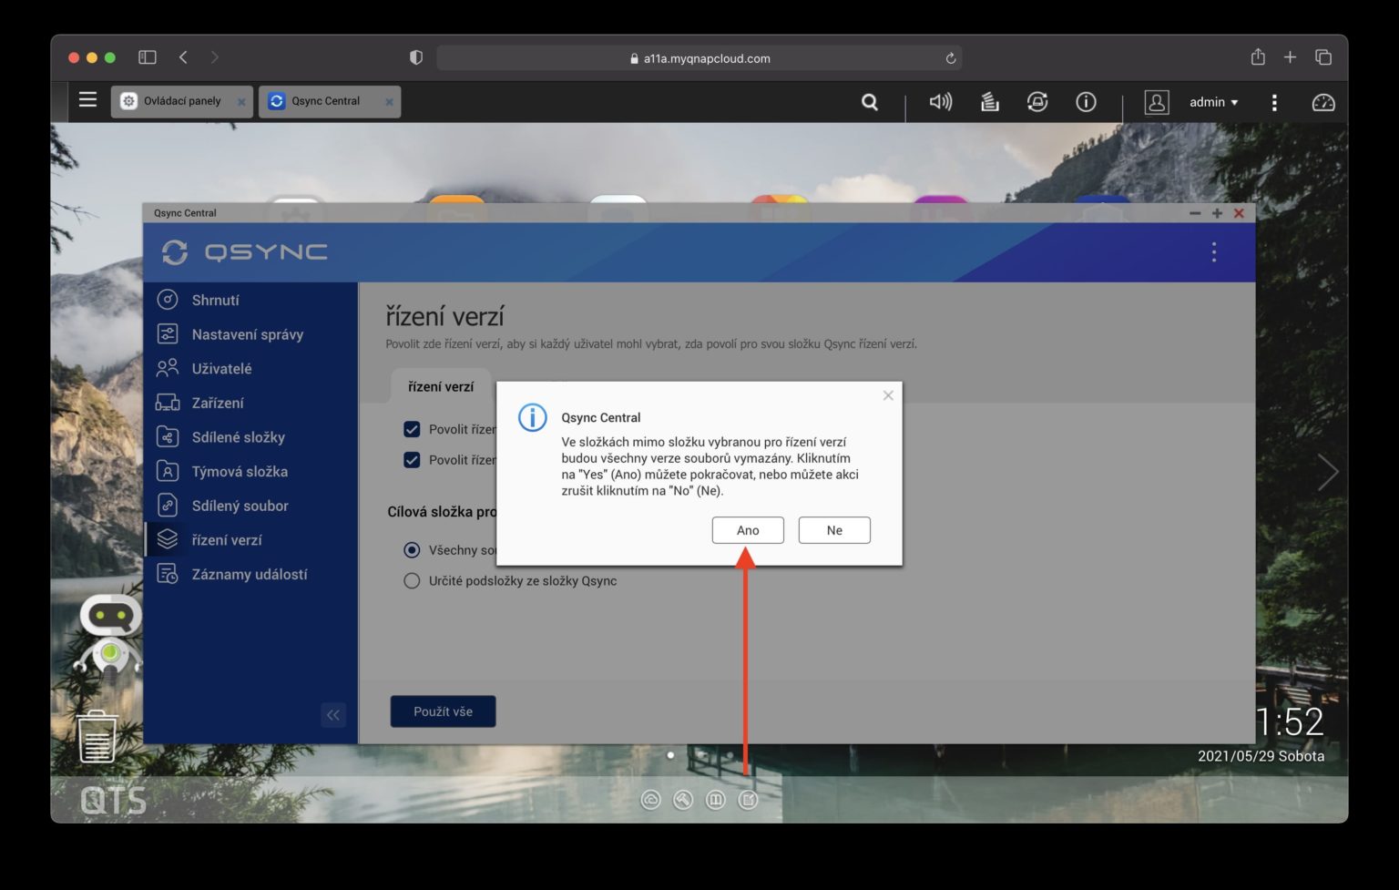Open the admin account dropdown
Image resolution: width=1399 pixels, height=890 pixels.
[1212, 102]
